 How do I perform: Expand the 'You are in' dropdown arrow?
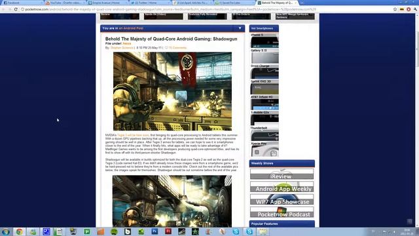coord(240,28)
